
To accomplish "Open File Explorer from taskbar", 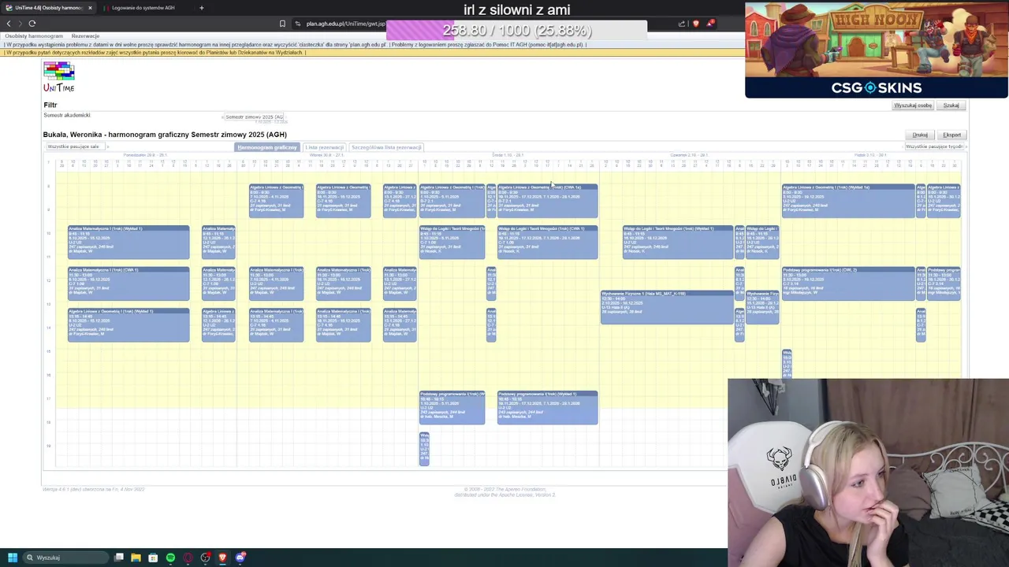I will pos(136,558).
